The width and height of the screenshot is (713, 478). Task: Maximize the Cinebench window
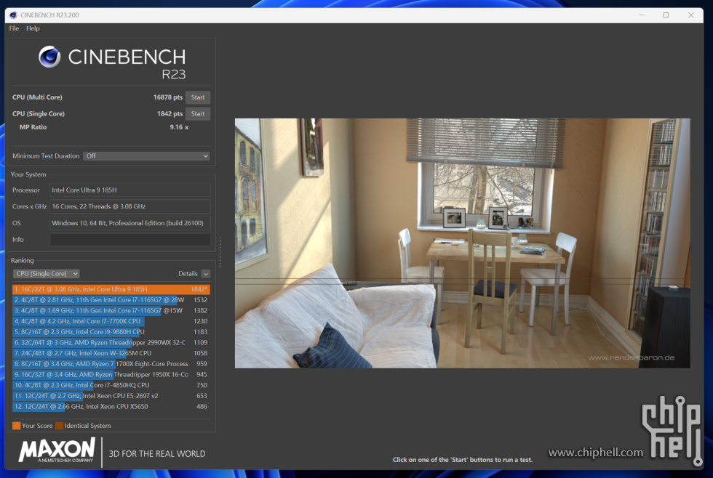666,15
